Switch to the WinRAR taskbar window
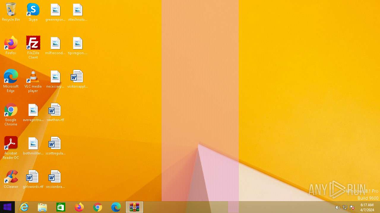 pyautogui.click(x=134, y=207)
